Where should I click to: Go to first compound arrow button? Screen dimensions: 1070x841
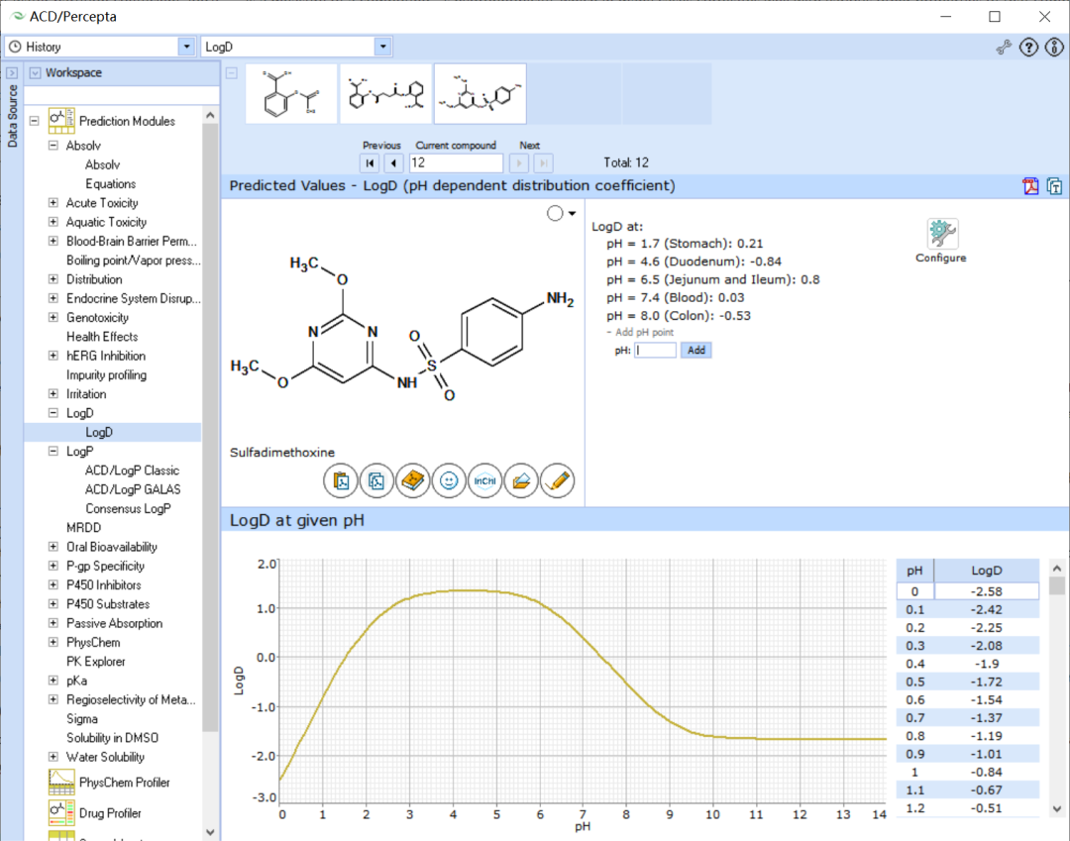point(370,163)
